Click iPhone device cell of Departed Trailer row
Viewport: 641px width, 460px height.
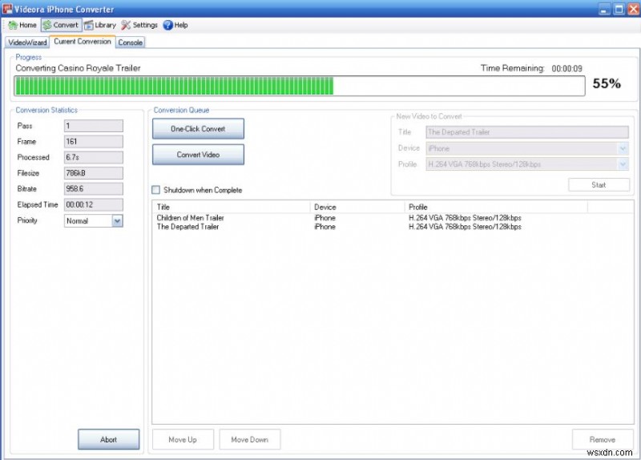click(325, 227)
